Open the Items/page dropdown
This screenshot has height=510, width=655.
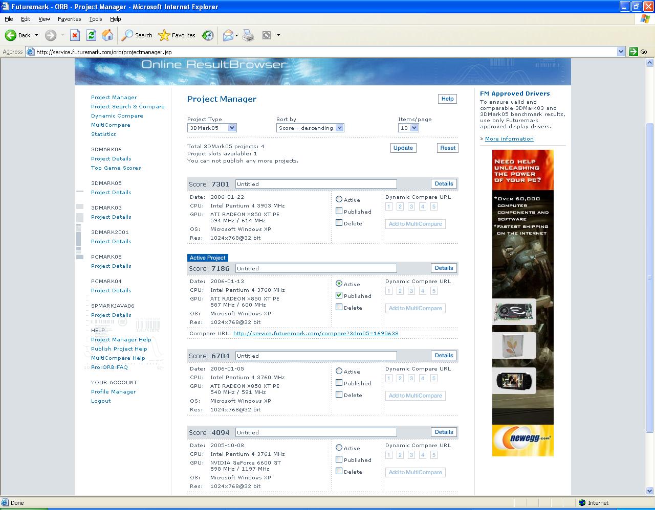(x=408, y=128)
